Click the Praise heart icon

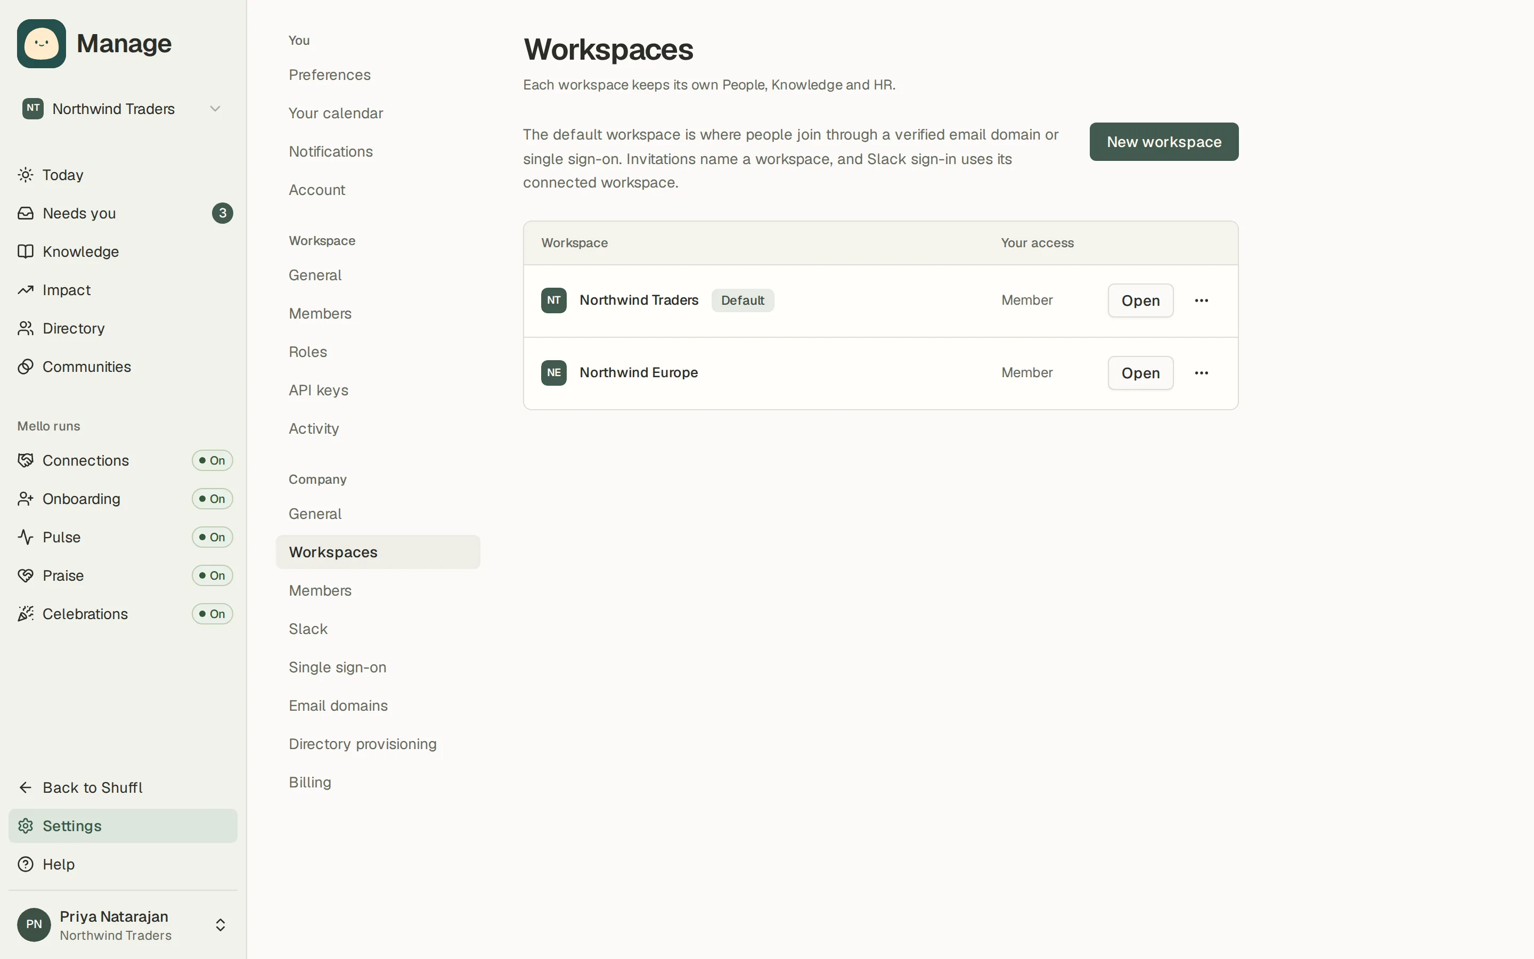[x=26, y=576]
